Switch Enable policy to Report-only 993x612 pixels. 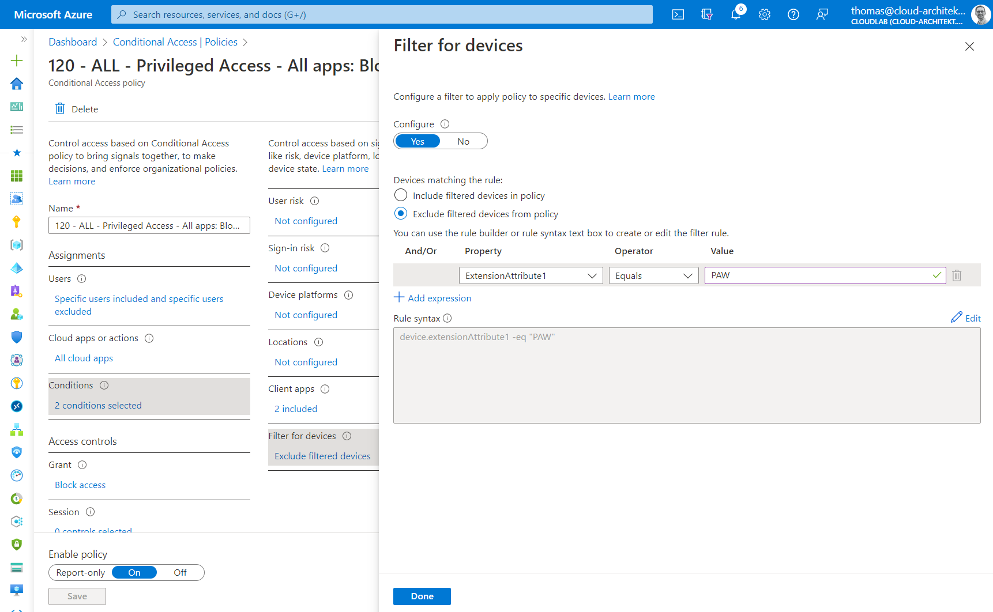pyautogui.click(x=81, y=572)
